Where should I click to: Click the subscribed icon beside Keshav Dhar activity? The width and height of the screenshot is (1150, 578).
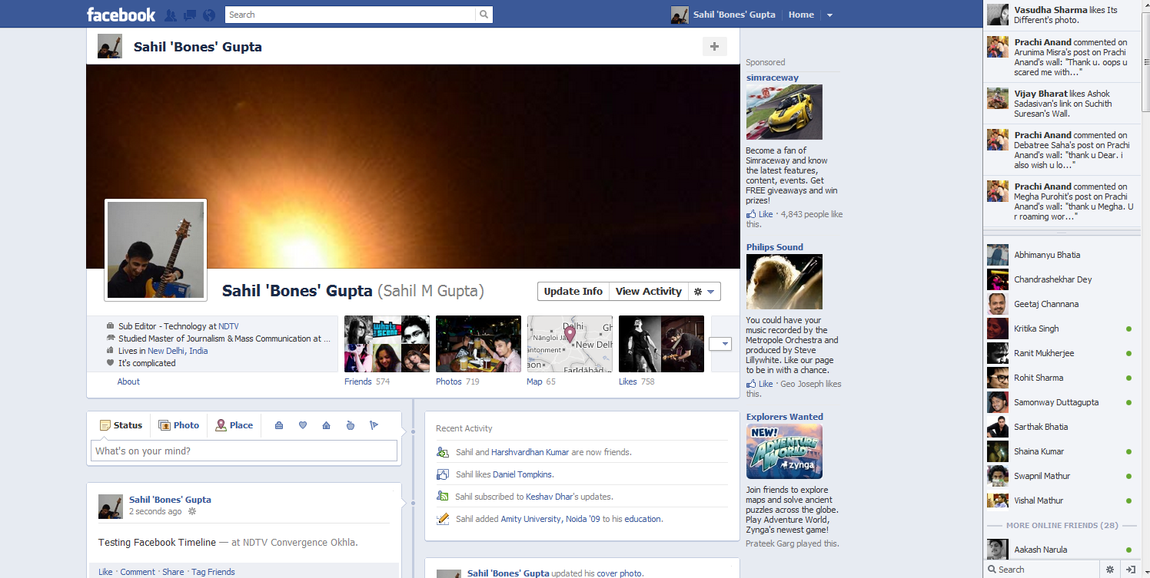click(x=442, y=497)
